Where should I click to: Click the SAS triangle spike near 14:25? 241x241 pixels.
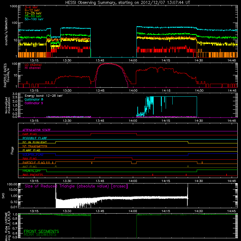point(188,195)
